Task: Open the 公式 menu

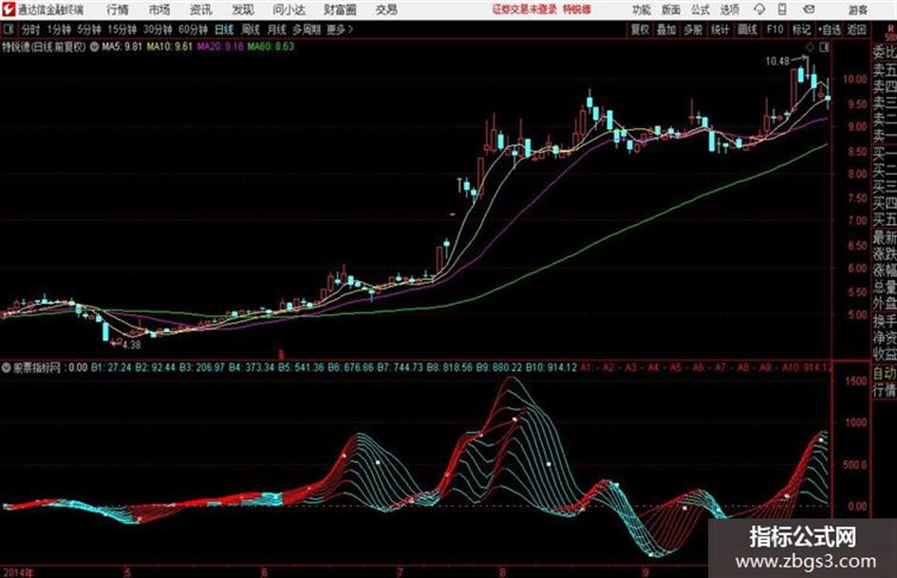Action: pos(701,9)
